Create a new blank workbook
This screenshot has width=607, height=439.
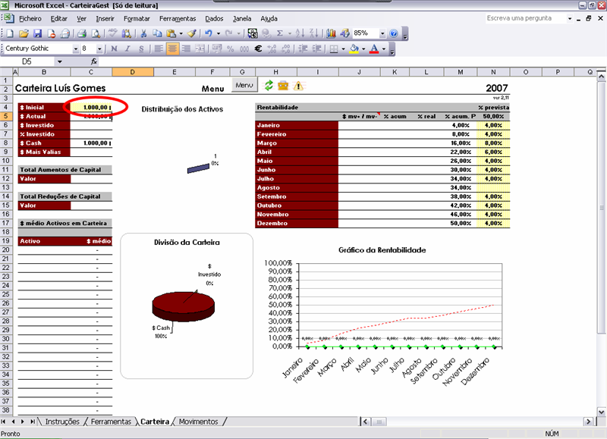point(9,33)
